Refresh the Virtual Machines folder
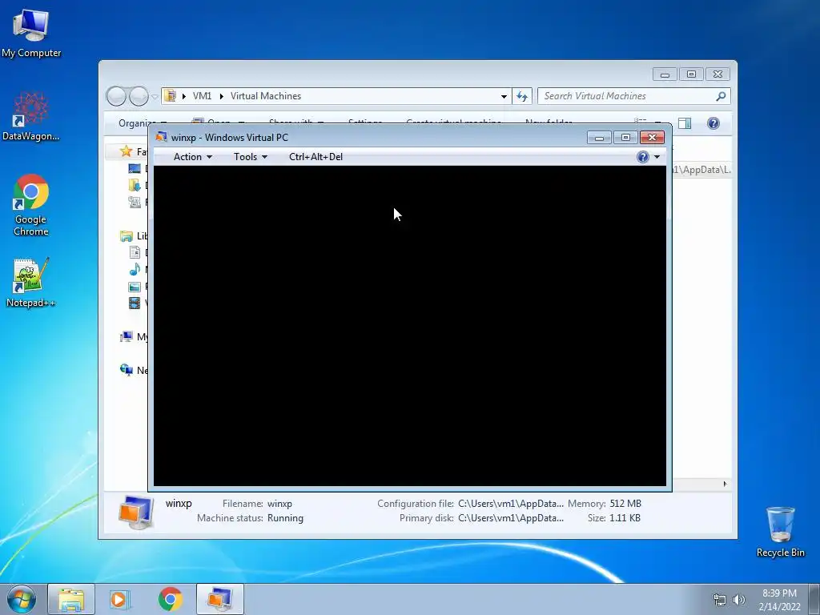This screenshot has width=820, height=615. point(522,96)
